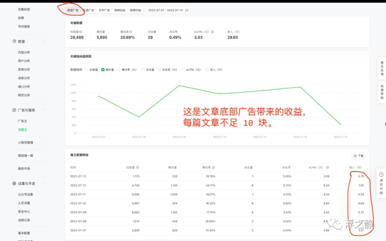This screenshot has width=386, height=241.
Task: Collapse the 数据 sidebar section chevron
Action: point(45,41)
